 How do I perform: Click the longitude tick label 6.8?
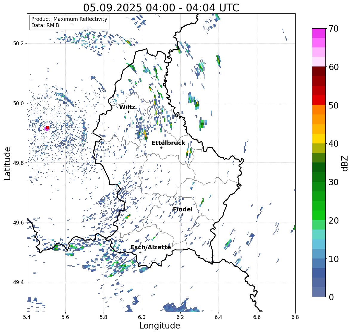(x=295, y=317)
